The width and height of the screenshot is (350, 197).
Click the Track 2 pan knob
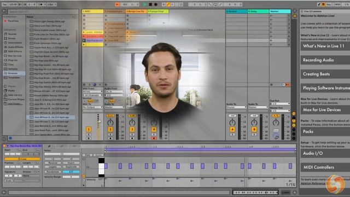(110, 123)
